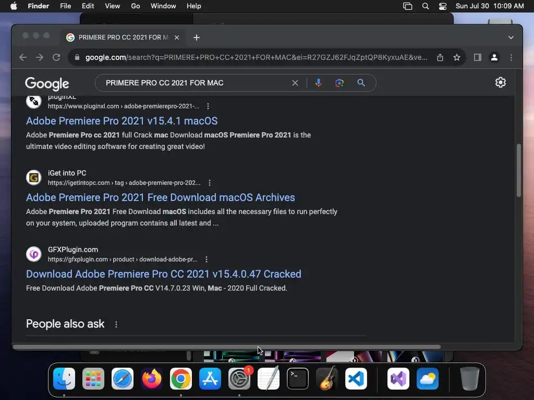
Task: Open Chrome side panel
Action: click(x=478, y=57)
